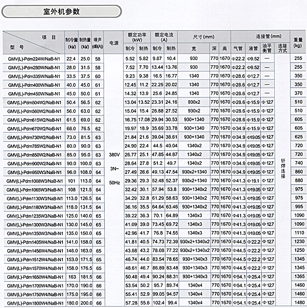The height and width of the screenshot is (308, 307).
Task: Select model GMV(L)-Pdm224W/NaB-N1
Action: coord(34,59)
